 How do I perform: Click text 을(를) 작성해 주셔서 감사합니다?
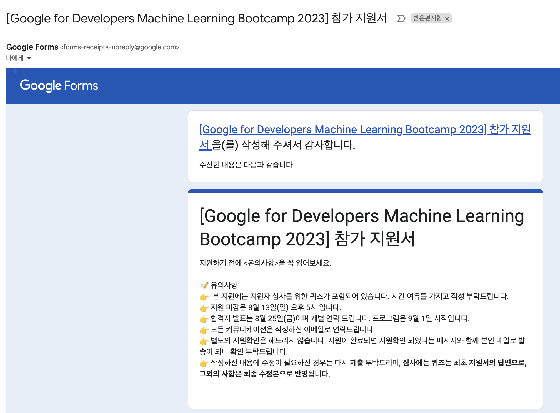284,145
